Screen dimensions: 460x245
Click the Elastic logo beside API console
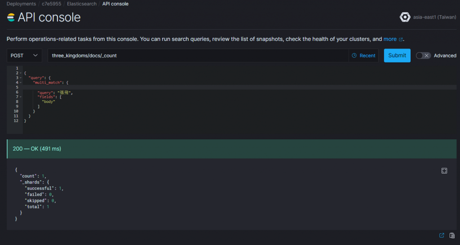click(11, 18)
